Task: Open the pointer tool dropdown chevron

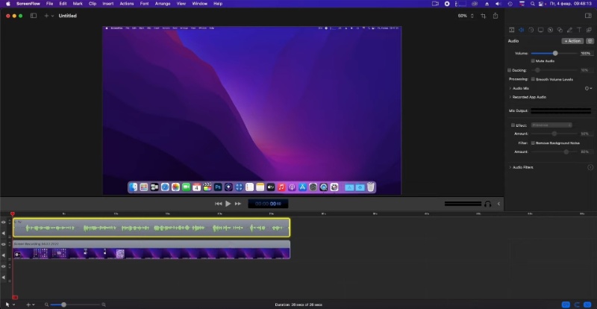Action: click(13, 305)
